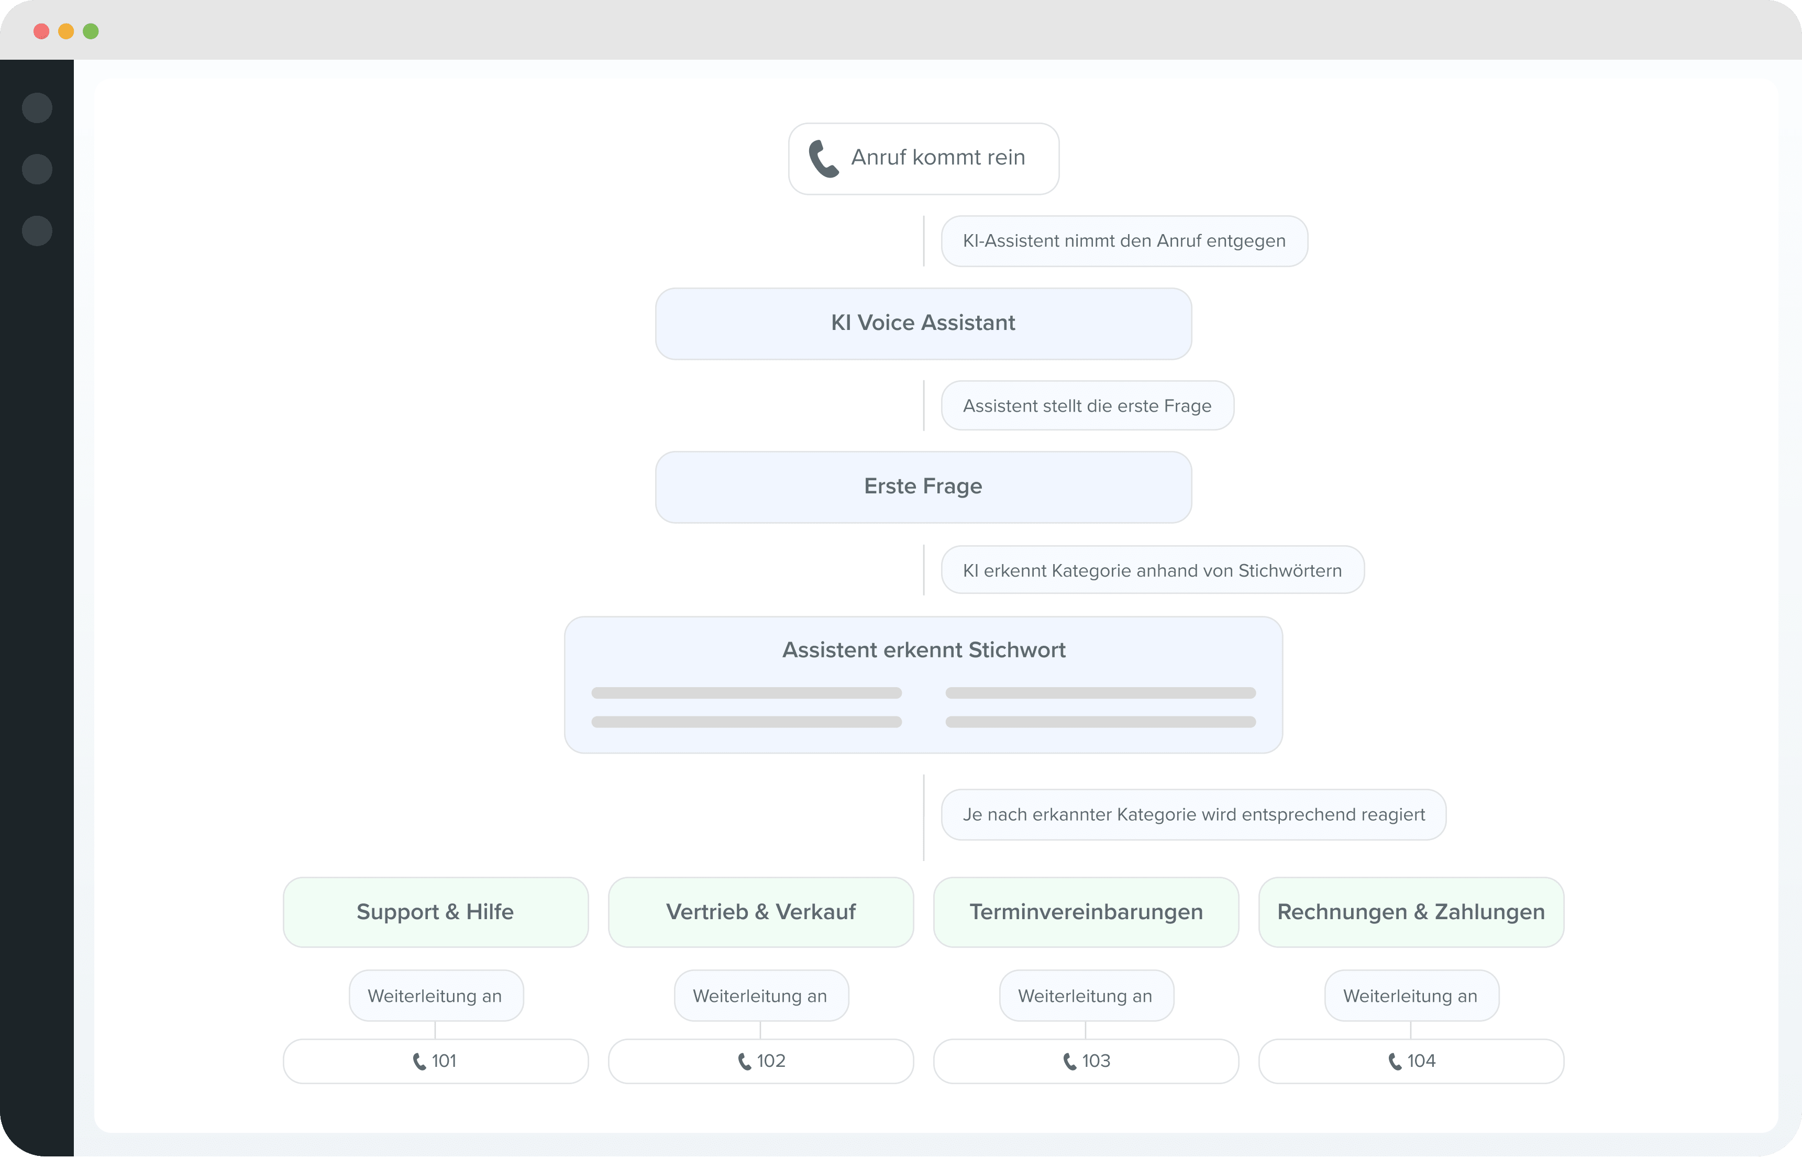Click the phone icon beside Anruf kommt rein
Viewport: 1802px width, 1158px height.
(x=823, y=159)
